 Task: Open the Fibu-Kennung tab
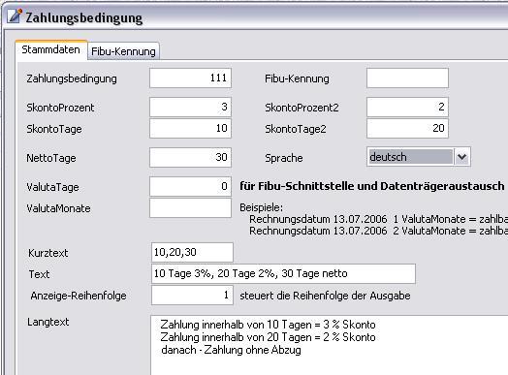123,51
